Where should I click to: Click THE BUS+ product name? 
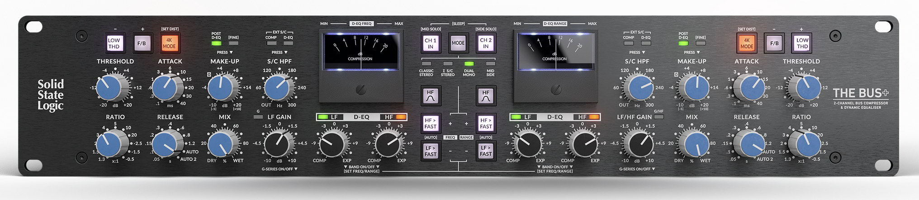point(861,93)
